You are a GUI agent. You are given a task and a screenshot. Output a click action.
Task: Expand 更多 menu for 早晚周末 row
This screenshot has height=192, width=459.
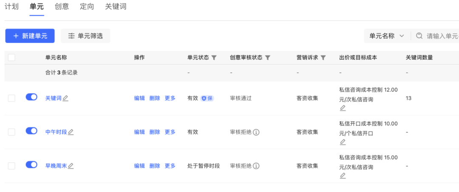click(x=170, y=166)
